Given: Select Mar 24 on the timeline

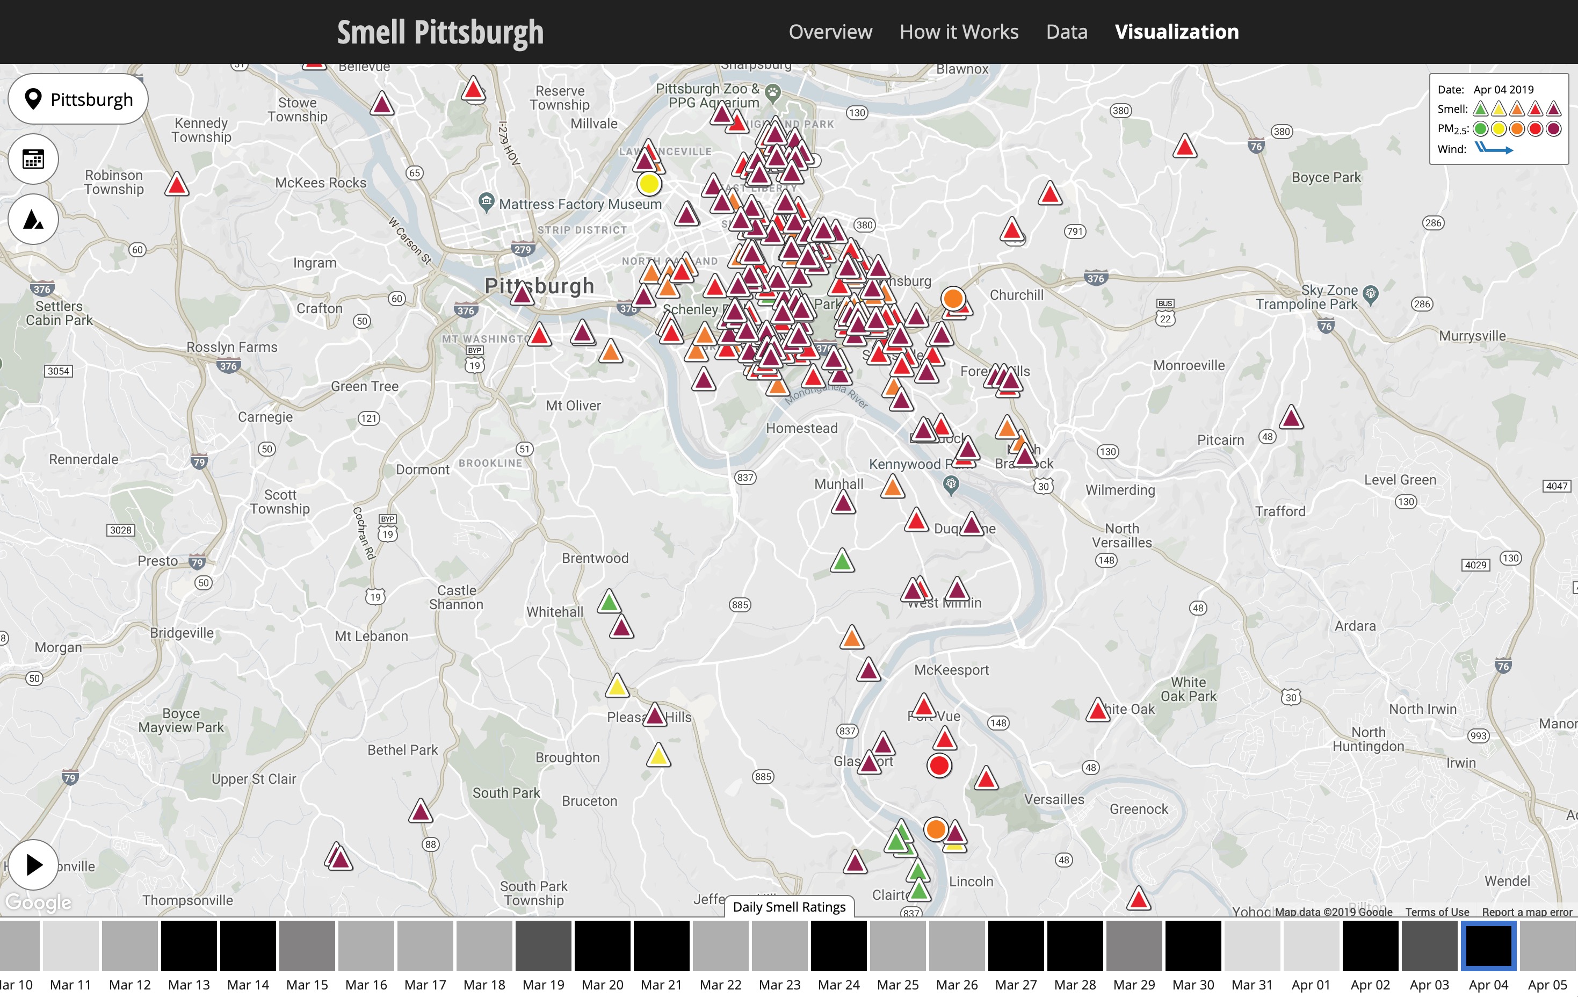Looking at the screenshot, I should point(838,945).
